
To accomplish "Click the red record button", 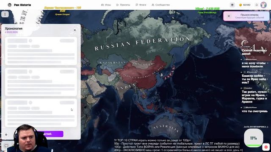I will click(266, 147).
